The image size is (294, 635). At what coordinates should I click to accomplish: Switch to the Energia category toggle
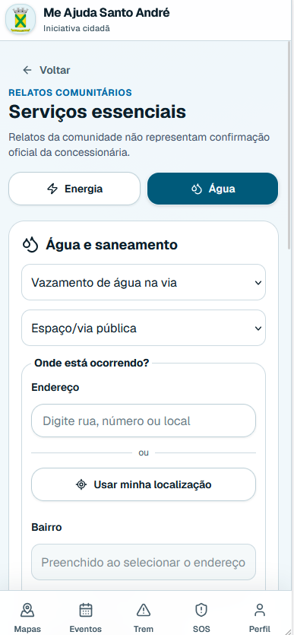[74, 189]
